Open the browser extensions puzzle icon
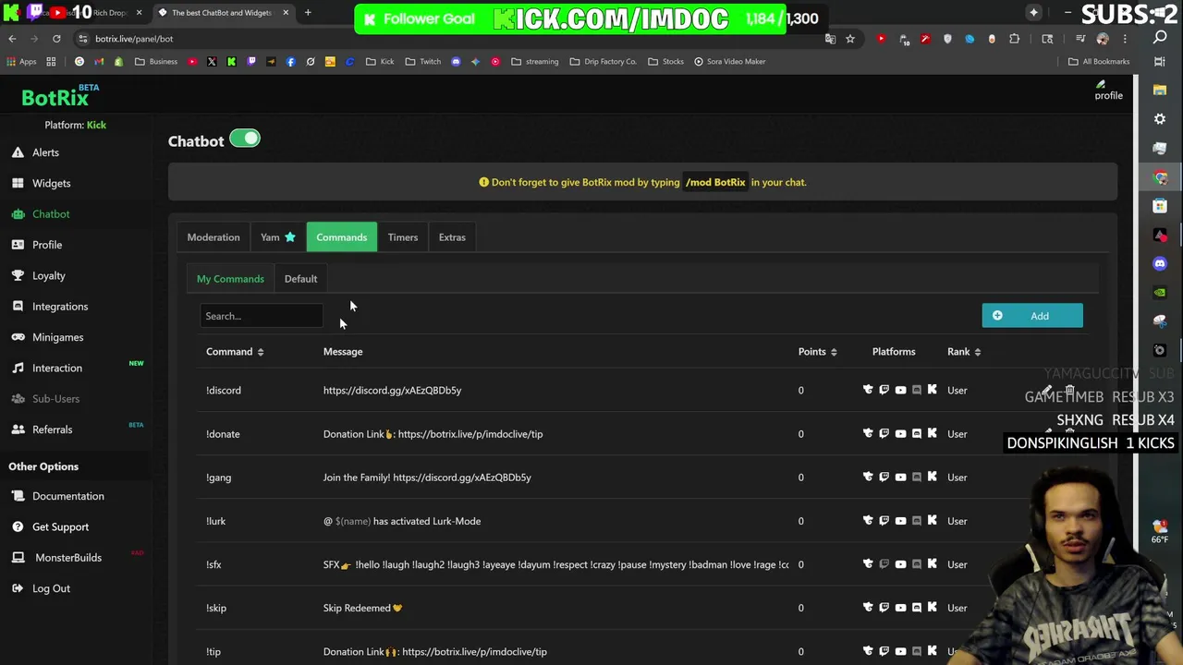 pos(1014,39)
